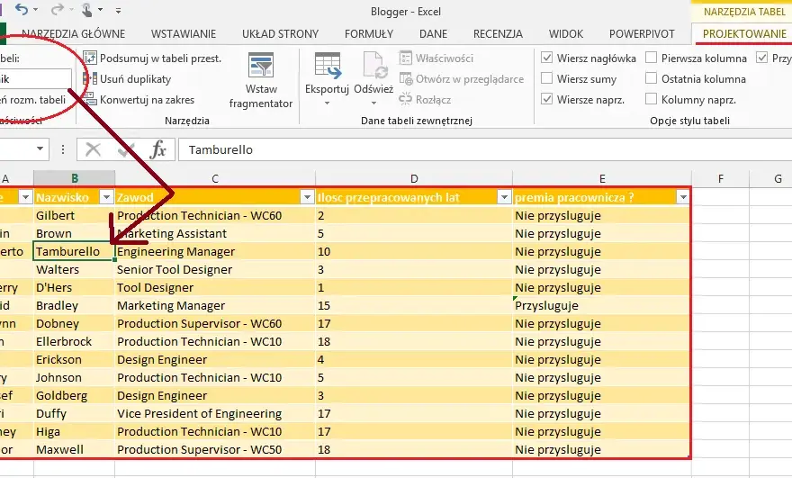Click formula bar expand dots handle

point(63,149)
